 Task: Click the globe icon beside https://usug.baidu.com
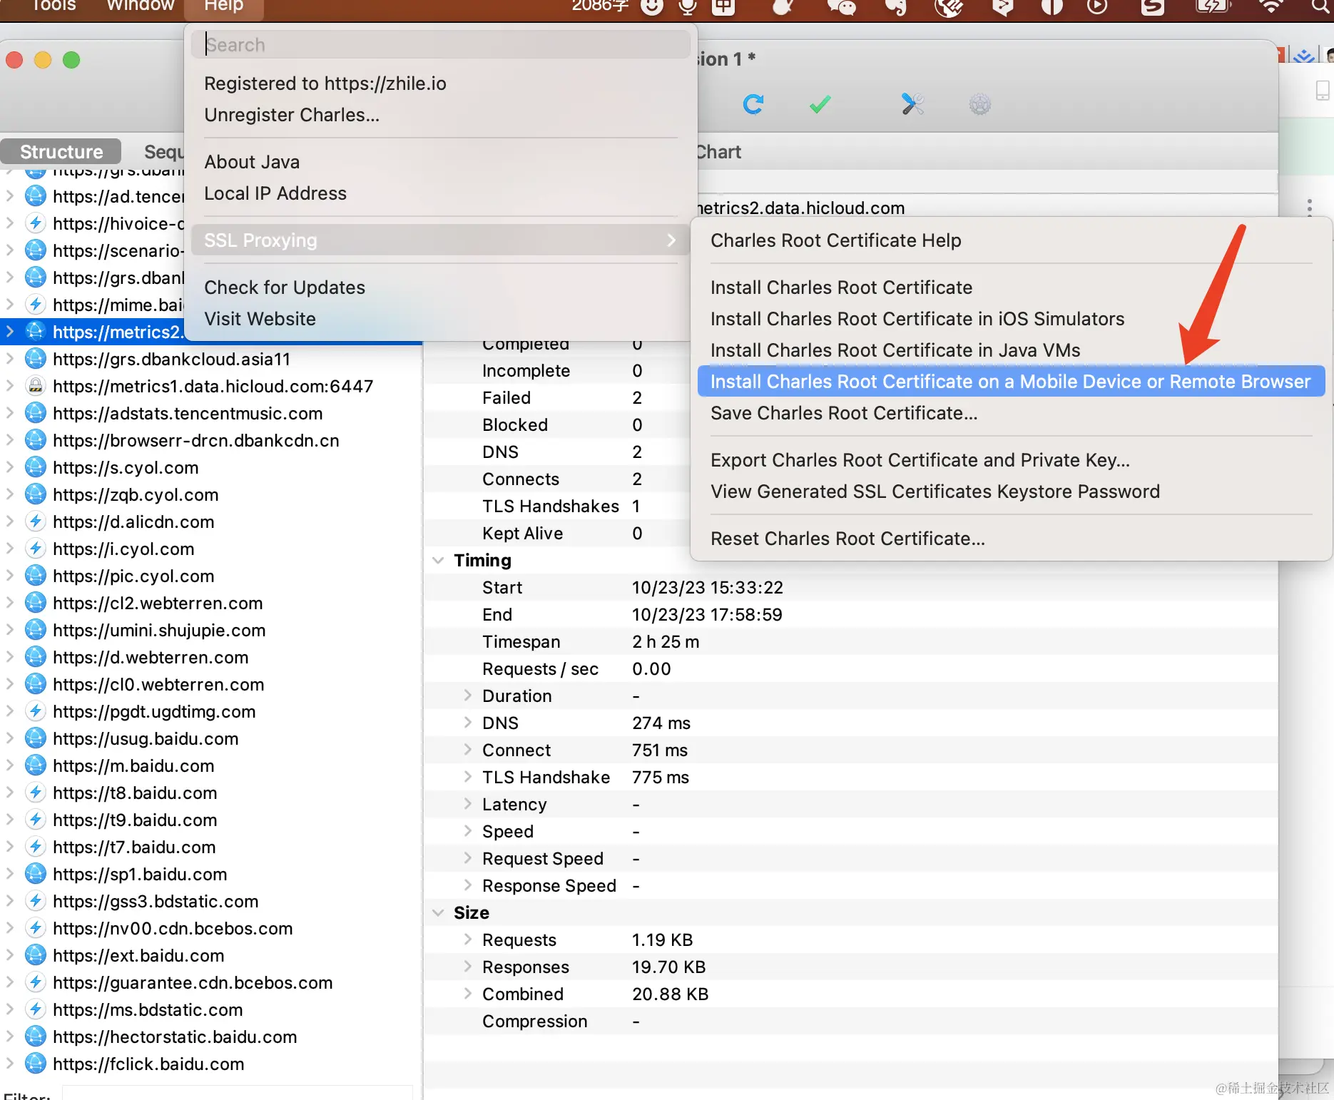click(x=35, y=738)
